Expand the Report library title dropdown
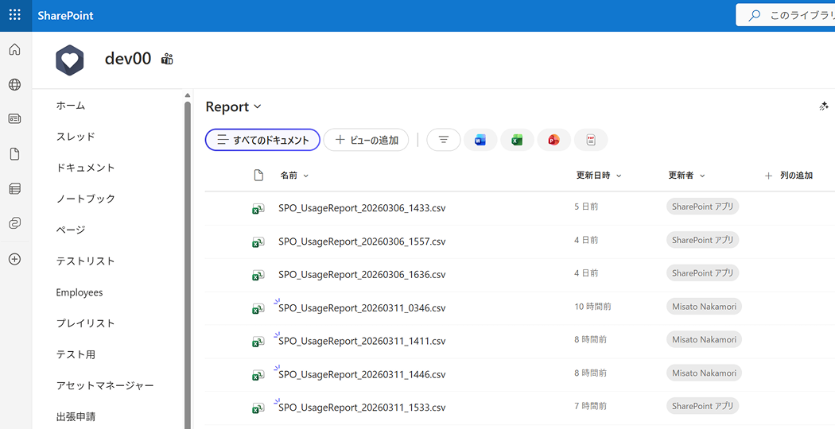Image resolution: width=835 pixels, height=429 pixels. click(x=233, y=106)
